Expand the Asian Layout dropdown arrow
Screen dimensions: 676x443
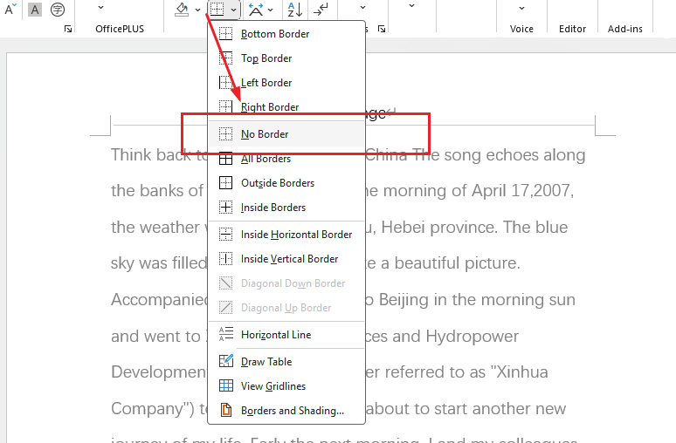click(271, 10)
